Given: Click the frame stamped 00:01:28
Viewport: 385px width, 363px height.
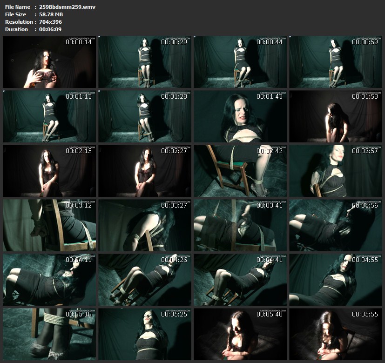Looking at the screenshot, I should [145, 116].
